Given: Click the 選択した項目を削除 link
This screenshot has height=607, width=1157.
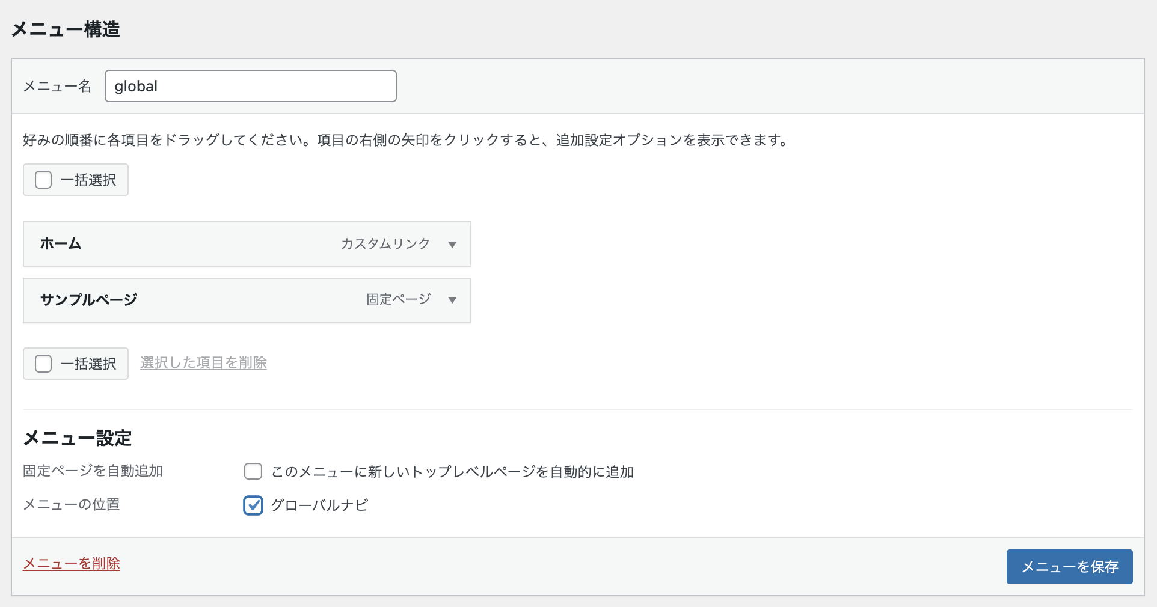Looking at the screenshot, I should pyautogui.click(x=203, y=363).
